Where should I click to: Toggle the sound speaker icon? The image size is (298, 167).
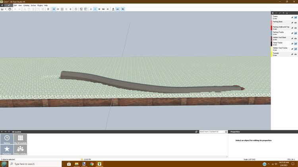[123, 9]
